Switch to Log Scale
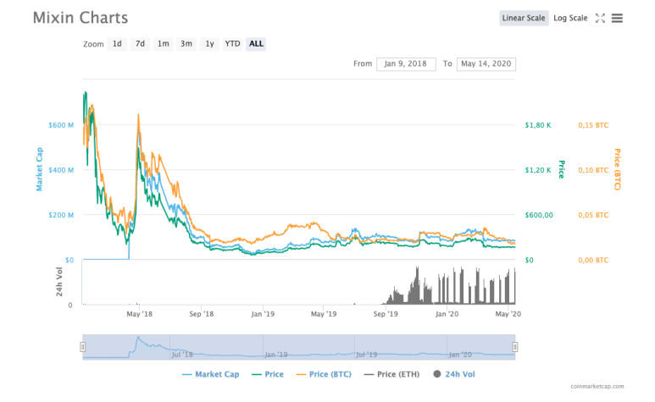The width and height of the screenshot is (655, 402). (570, 18)
